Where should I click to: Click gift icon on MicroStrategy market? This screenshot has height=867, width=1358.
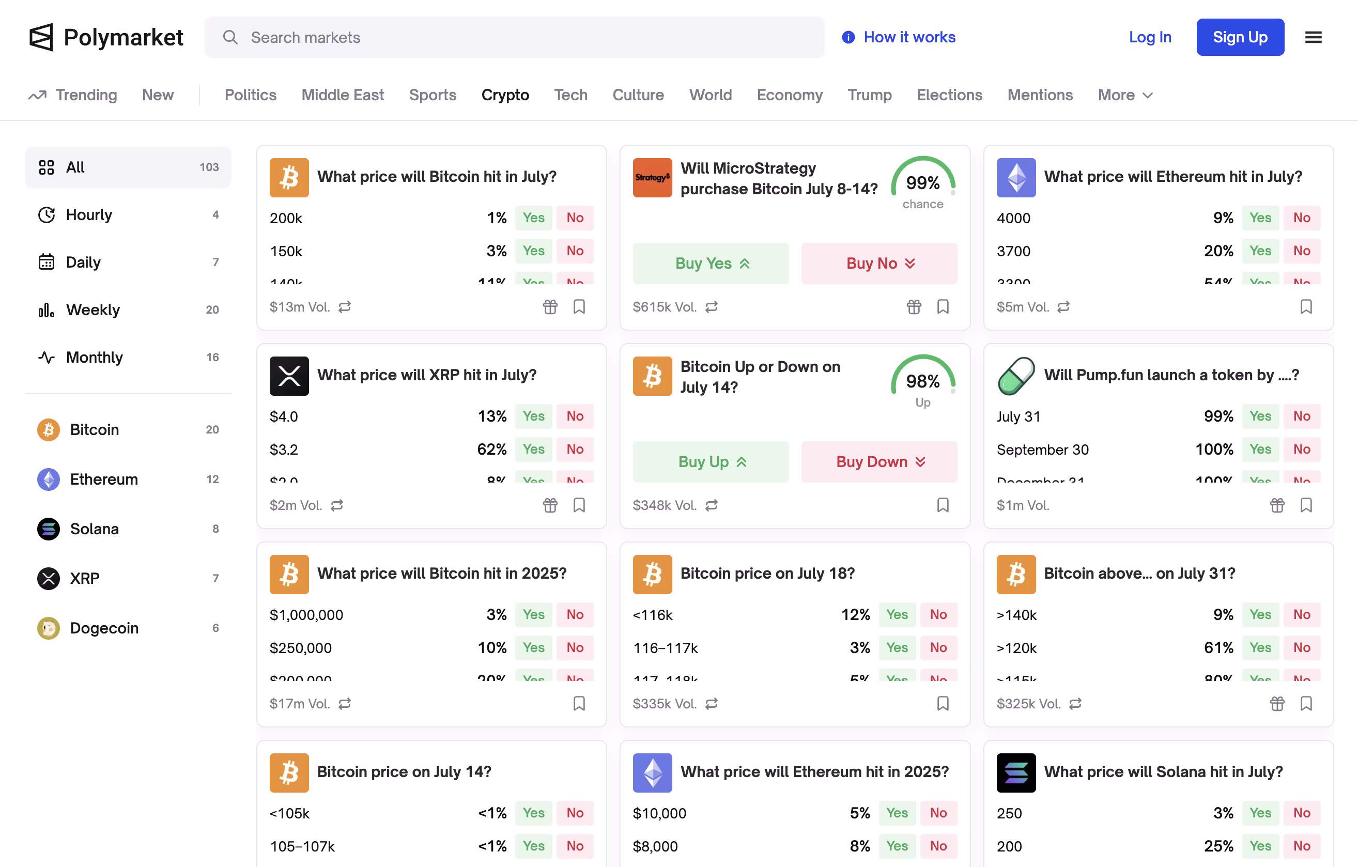coord(914,307)
